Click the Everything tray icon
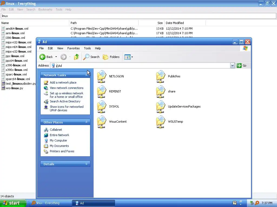Image resolution: width=277 pixels, height=207 pixels. coord(257,203)
